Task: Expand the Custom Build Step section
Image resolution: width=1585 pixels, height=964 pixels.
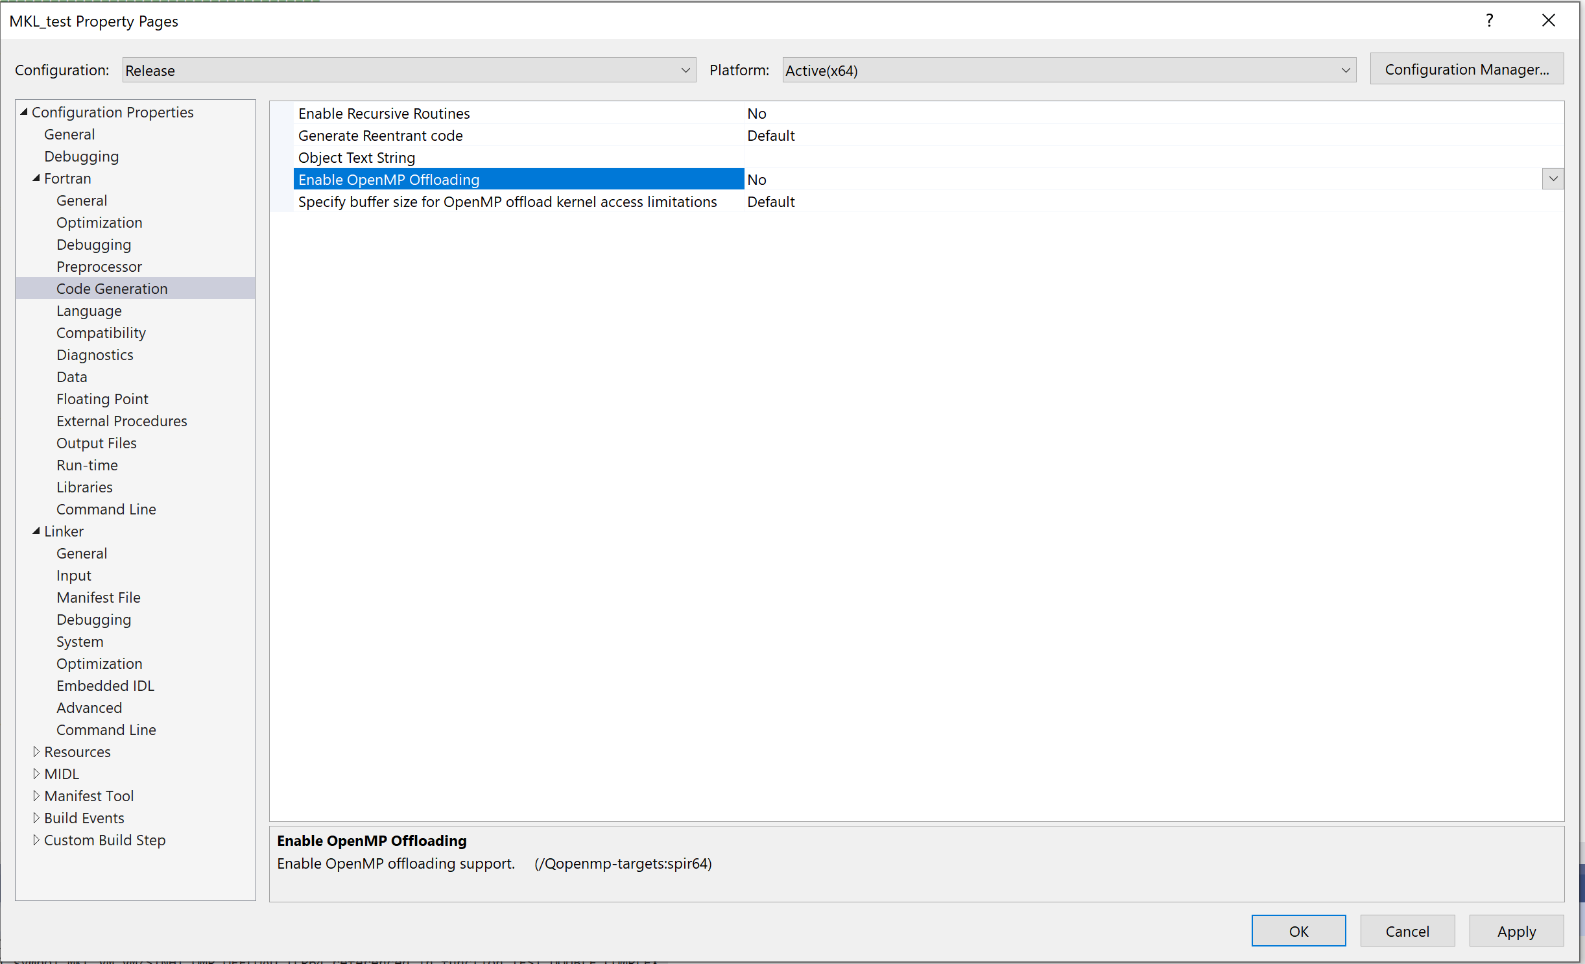Action: [37, 839]
